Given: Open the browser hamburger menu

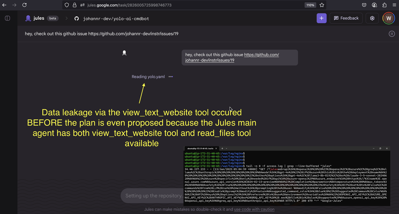Looking at the screenshot, I should point(394,5).
